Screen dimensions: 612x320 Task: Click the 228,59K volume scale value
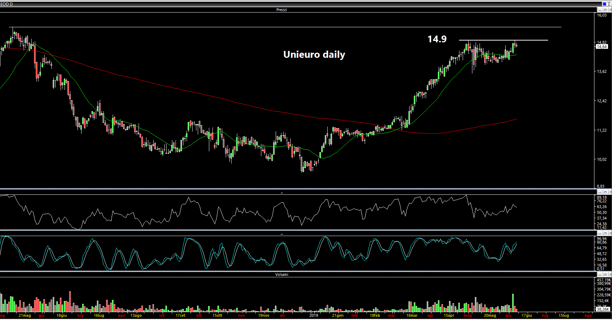point(603,295)
